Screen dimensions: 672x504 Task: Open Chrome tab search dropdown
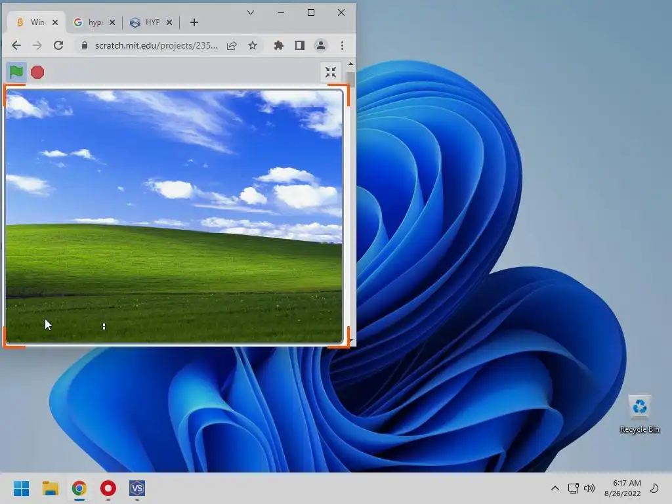pos(251,12)
